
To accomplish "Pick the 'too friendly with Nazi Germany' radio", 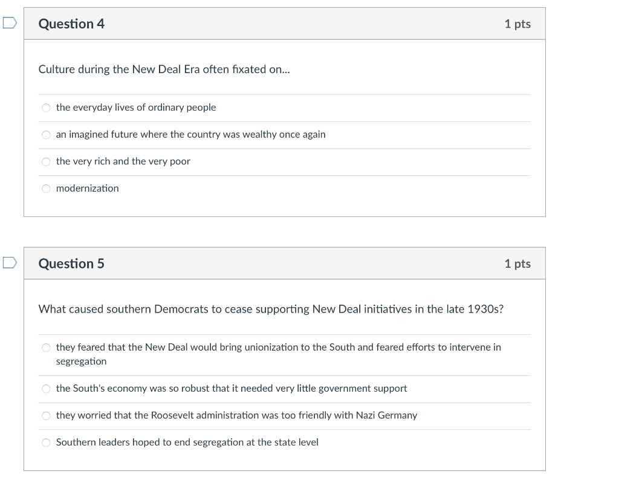I will pos(46,416).
